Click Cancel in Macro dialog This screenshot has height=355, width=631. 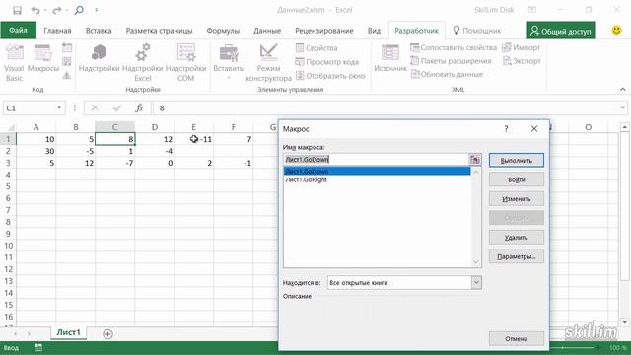(x=517, y=339)
